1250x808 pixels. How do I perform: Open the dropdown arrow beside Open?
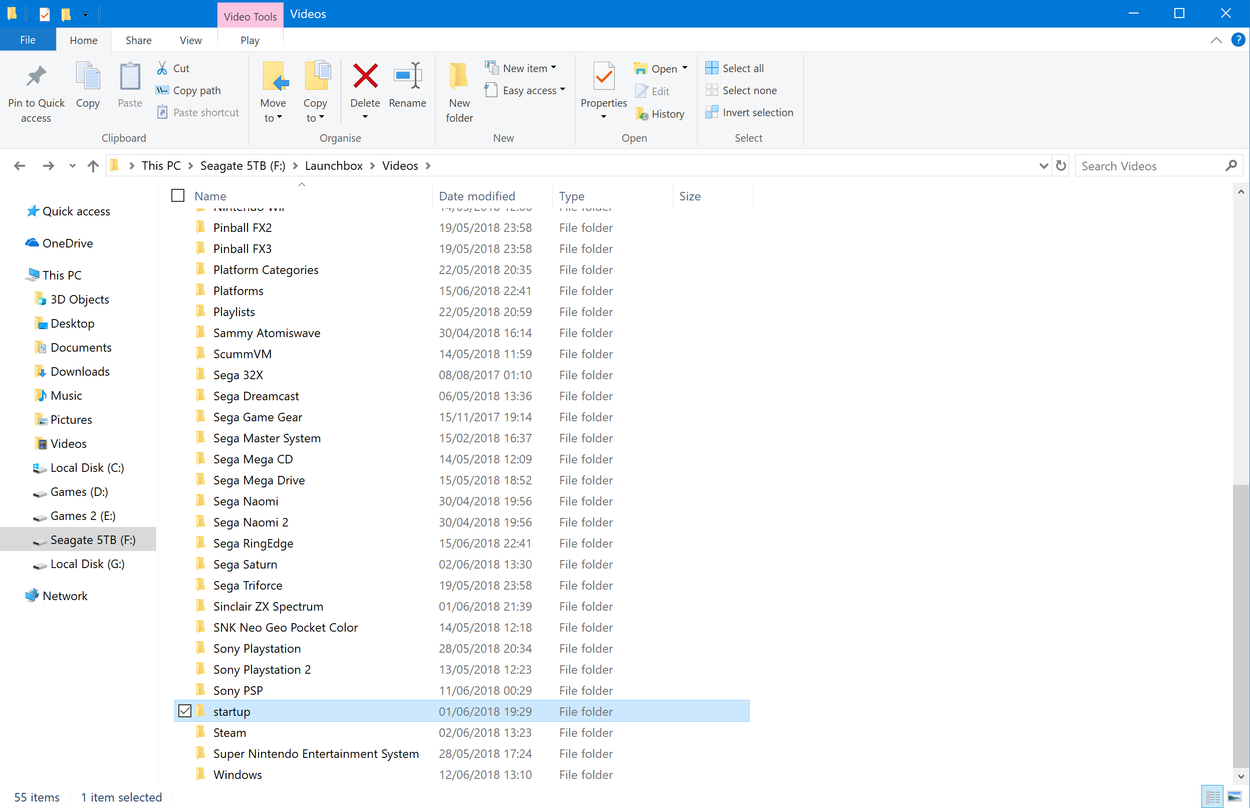[x=685, y=68]
